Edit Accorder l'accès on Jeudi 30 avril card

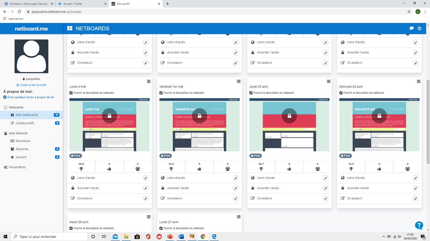coord(325,188)
